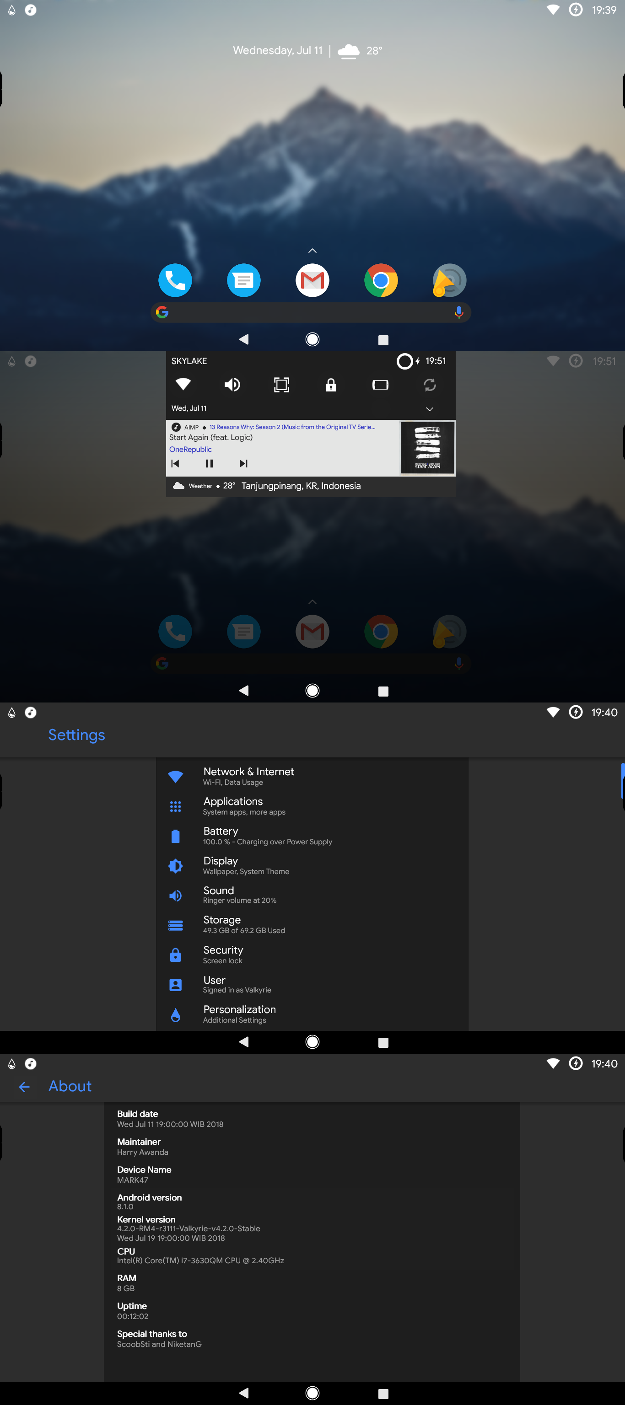Open the Phone app on the home screen dock

(175, 280)
